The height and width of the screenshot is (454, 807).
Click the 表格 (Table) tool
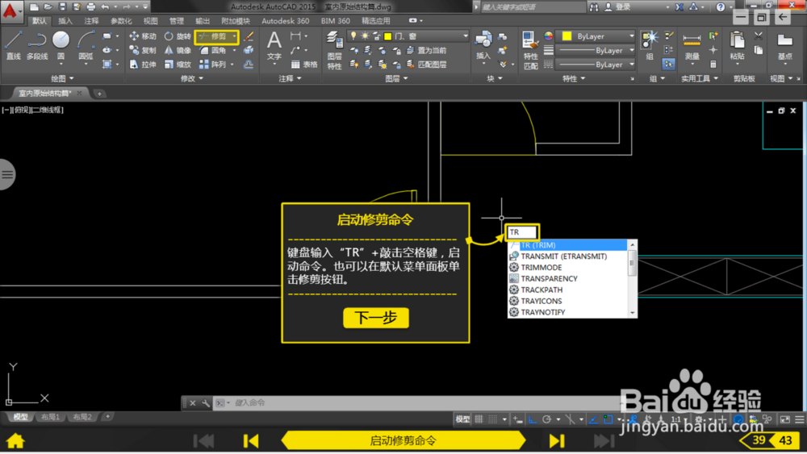(304, 65)
